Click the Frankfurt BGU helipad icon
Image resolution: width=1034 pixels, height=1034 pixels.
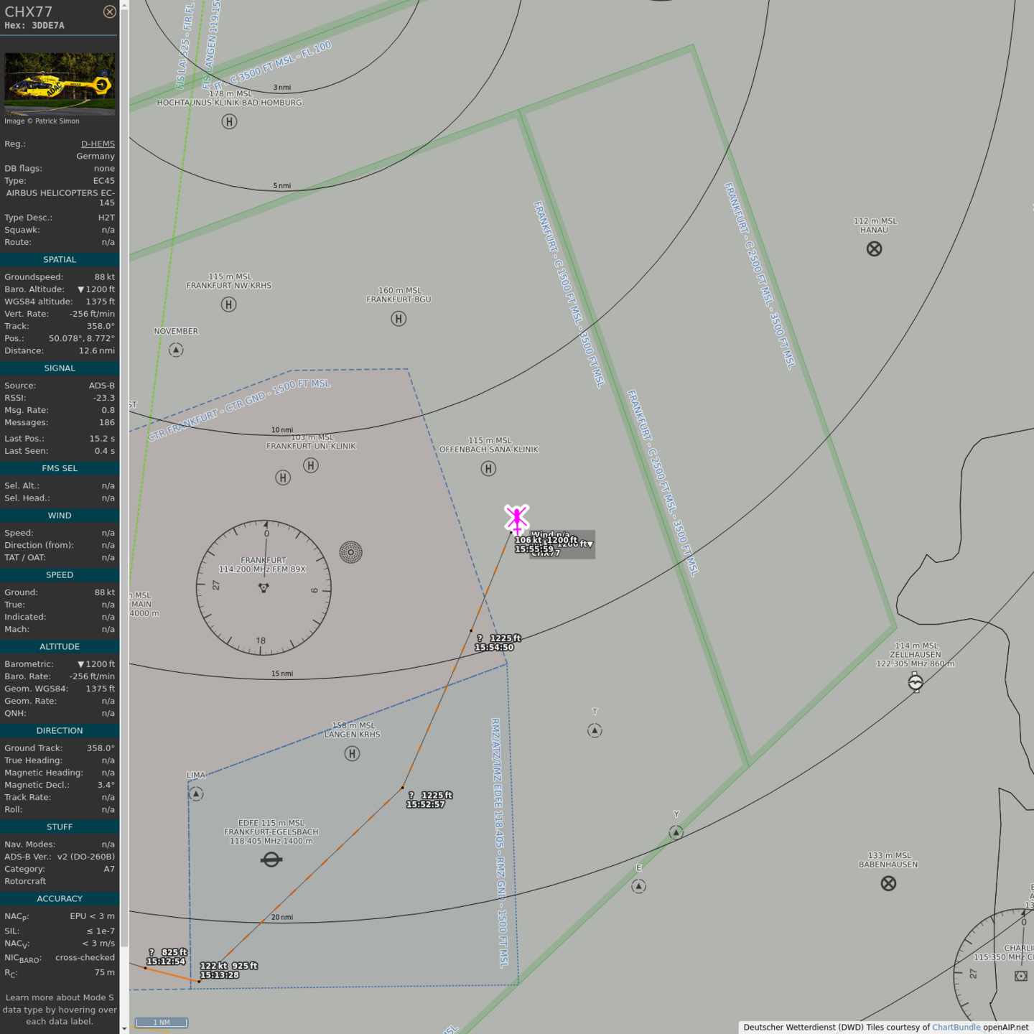(x=399, y=318)
